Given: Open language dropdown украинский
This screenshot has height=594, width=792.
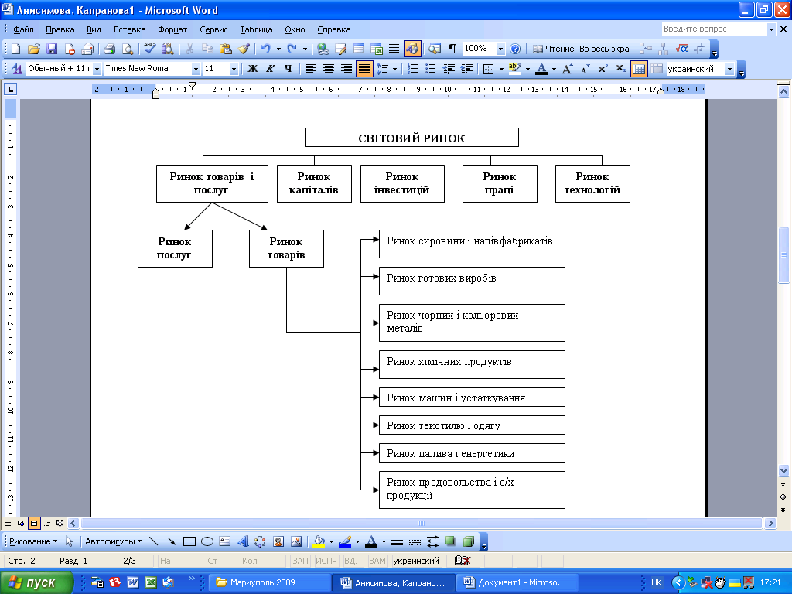Looking at the screenshot, I should coord(729,69).
